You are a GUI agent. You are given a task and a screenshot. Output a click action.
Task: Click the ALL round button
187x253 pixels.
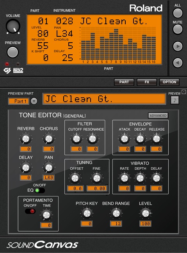tap(178, 13)
